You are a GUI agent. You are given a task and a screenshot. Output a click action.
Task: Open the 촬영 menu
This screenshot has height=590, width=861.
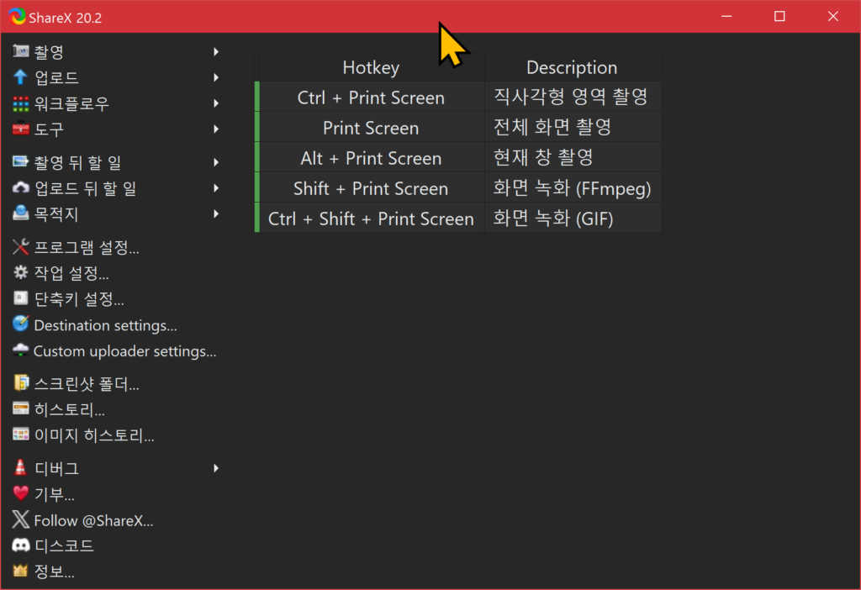click(x=115, y=51)
